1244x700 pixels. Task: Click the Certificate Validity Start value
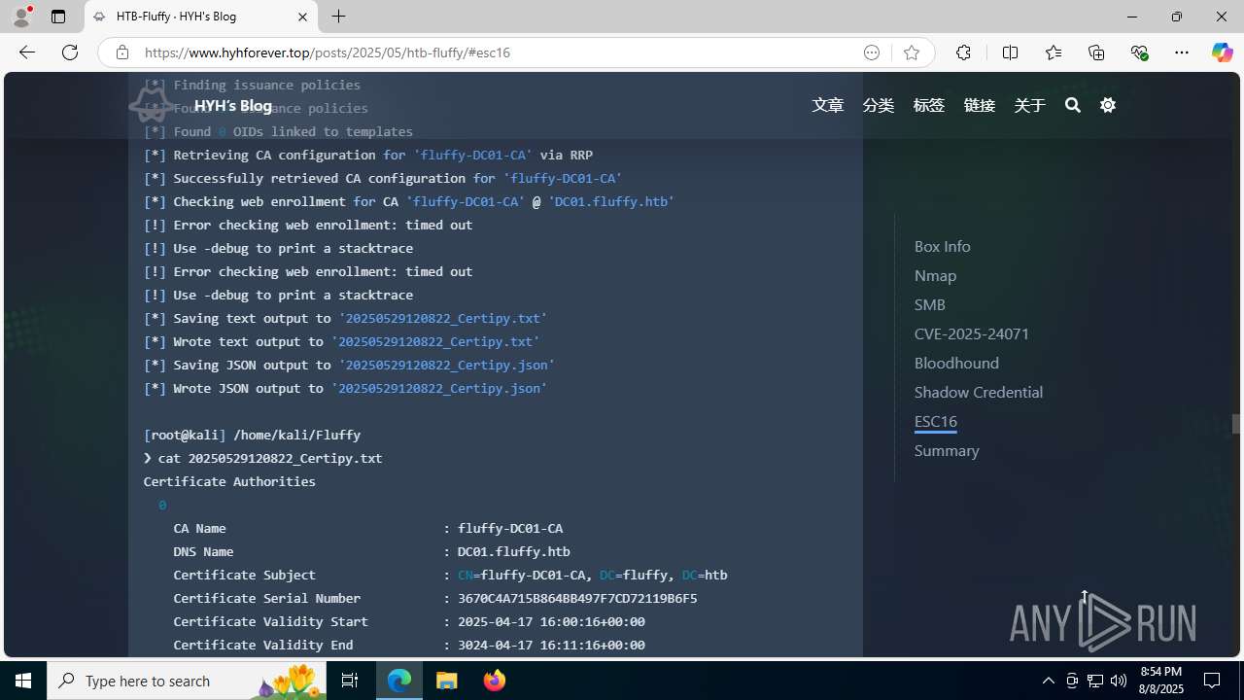point(551,621)
